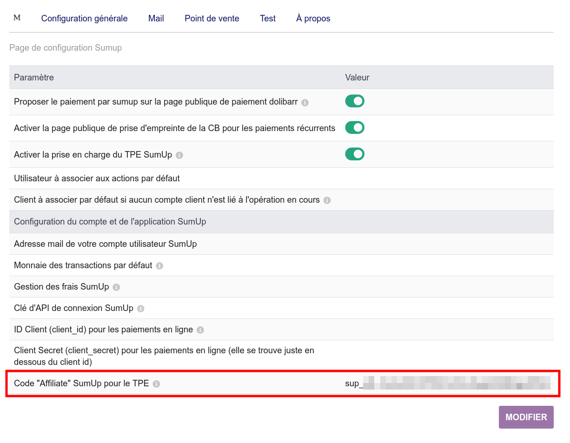
Task: Click the Paramètre column header
Action: tap(34, 77)
